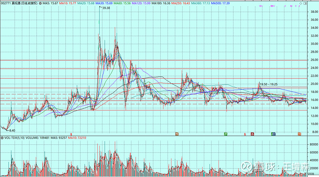Screen dimensions: 319x177
Task: Click the green event marker on the time axis
Action: tap(225, 134)
